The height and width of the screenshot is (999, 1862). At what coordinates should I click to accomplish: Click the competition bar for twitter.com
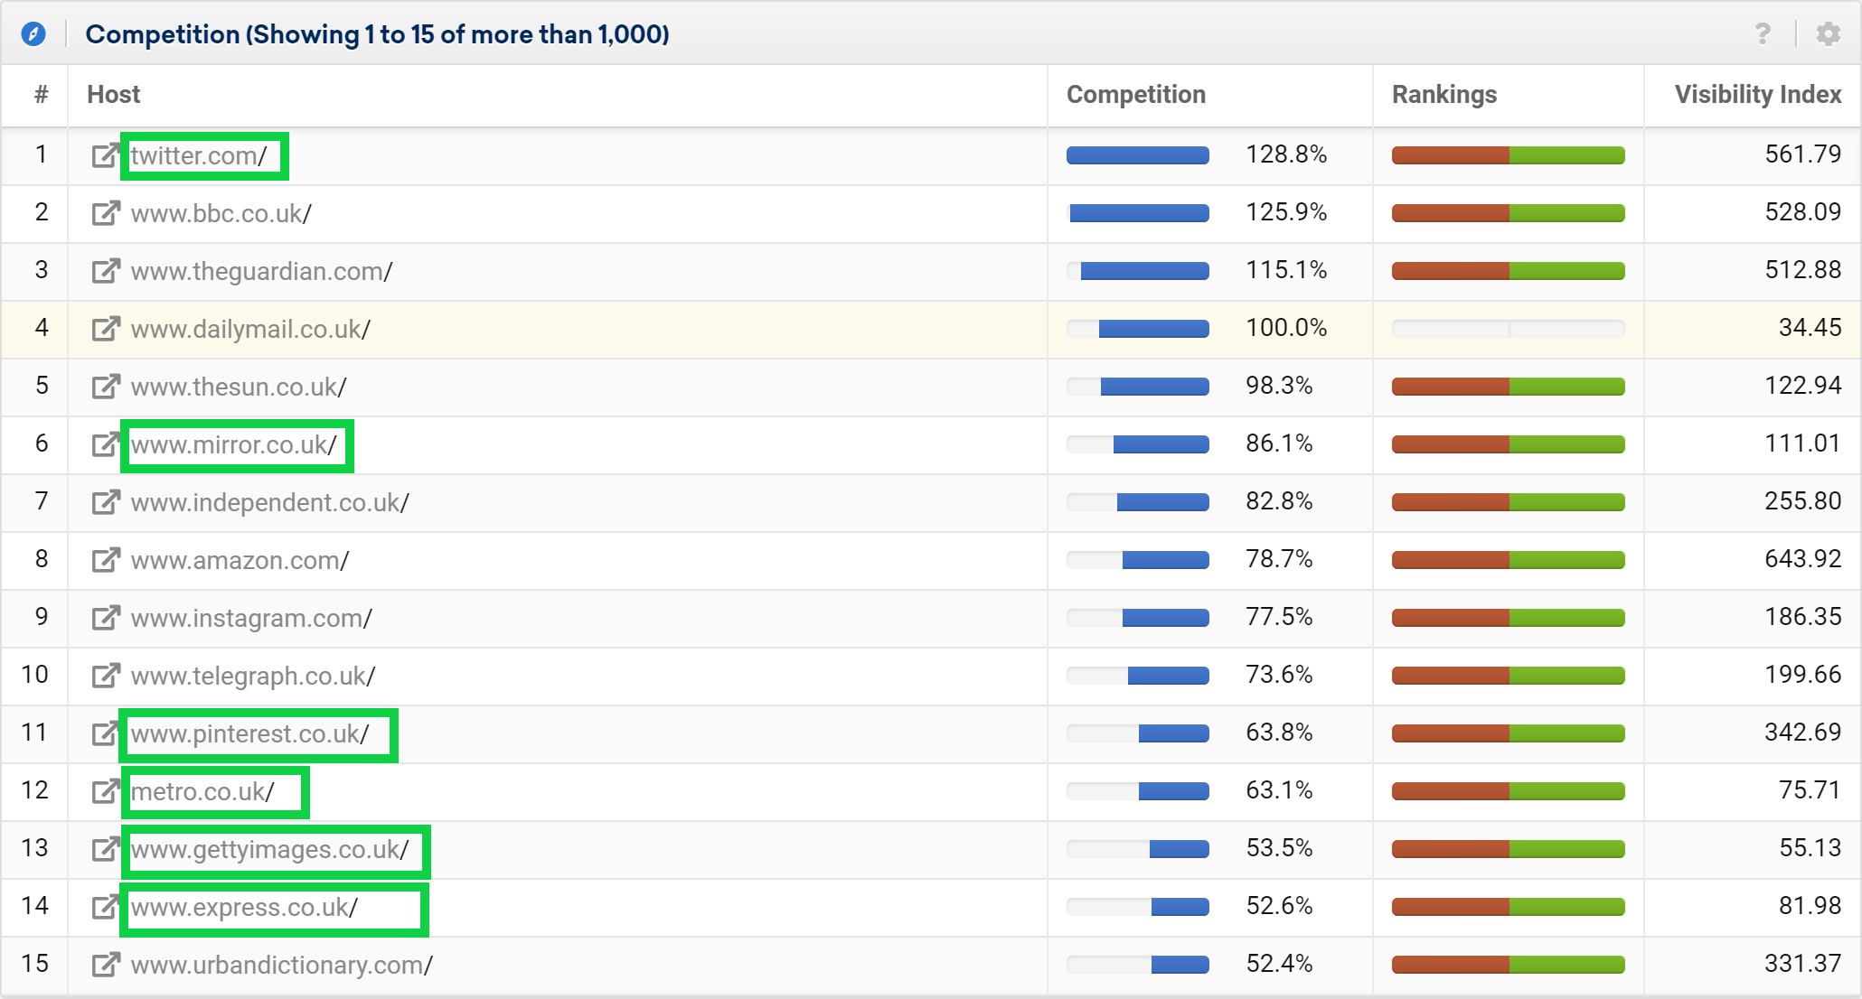(x=1138, y=155)
